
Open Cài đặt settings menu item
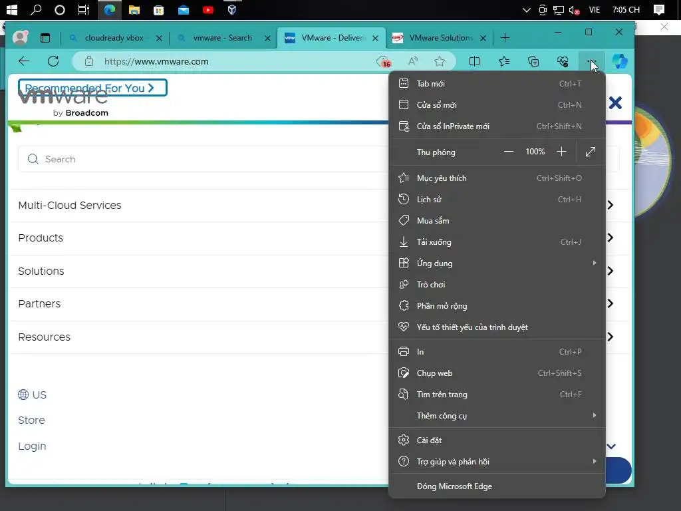tap(497, 440)
